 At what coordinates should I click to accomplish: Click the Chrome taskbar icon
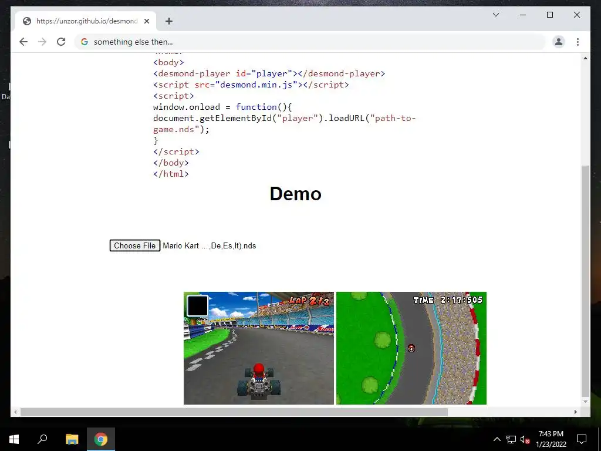click(x=101, y=439)
